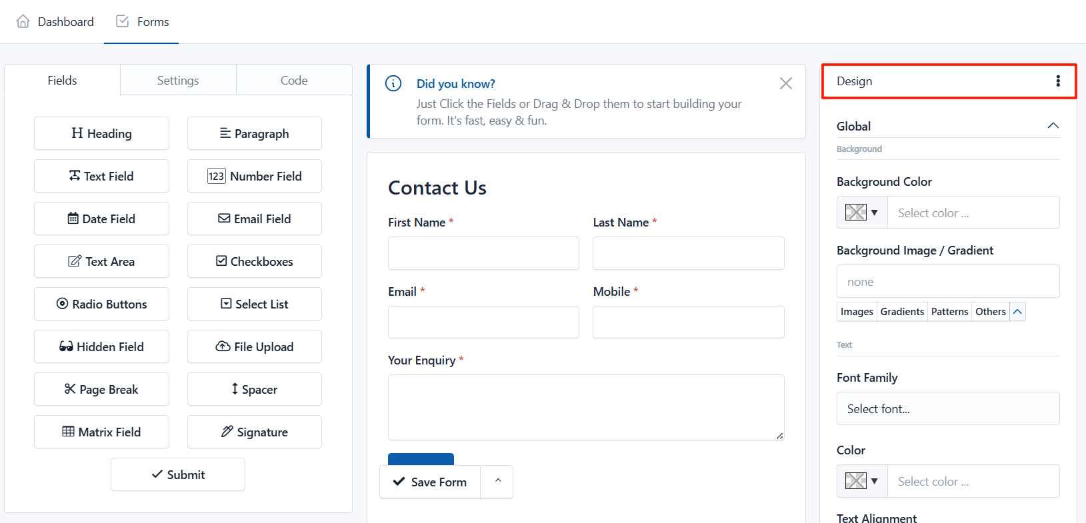Open the Forms tab in top navigation

point(143,22)
